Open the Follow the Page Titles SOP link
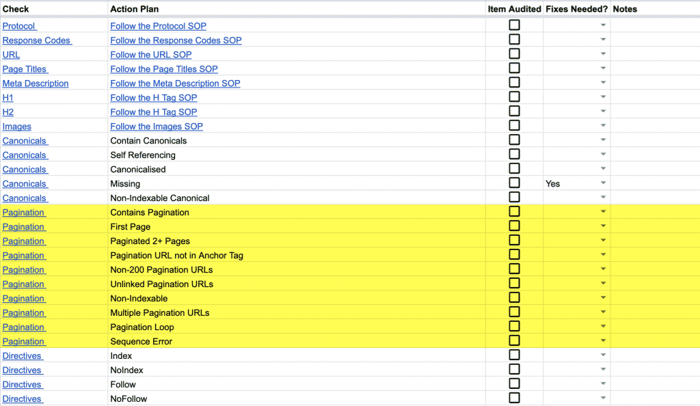 coord(163,69)
